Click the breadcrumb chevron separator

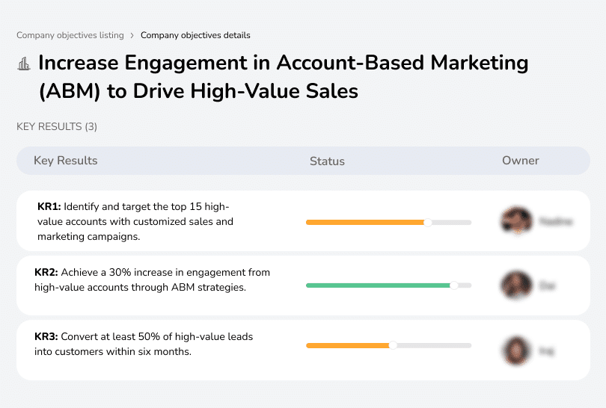pos(132,36)
